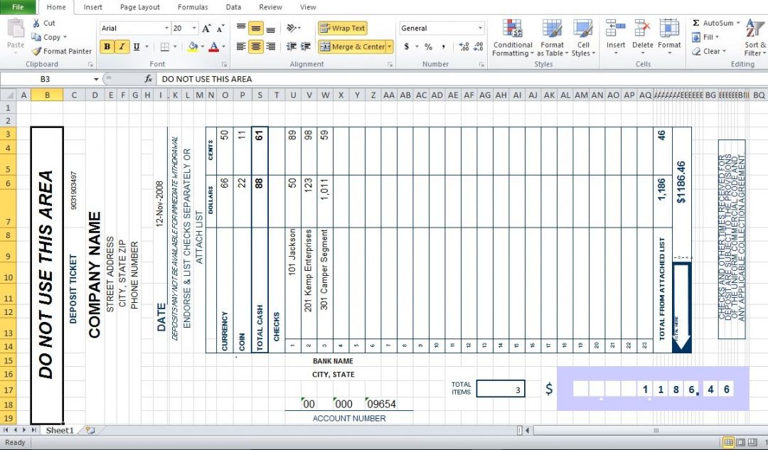Toggle Bold formatting off
This screenshot has height=450, width=768.
tap(107, 47)
